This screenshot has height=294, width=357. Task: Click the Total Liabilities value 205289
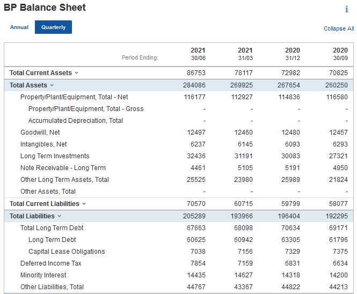pyautogui.click(x=194, y=216)
